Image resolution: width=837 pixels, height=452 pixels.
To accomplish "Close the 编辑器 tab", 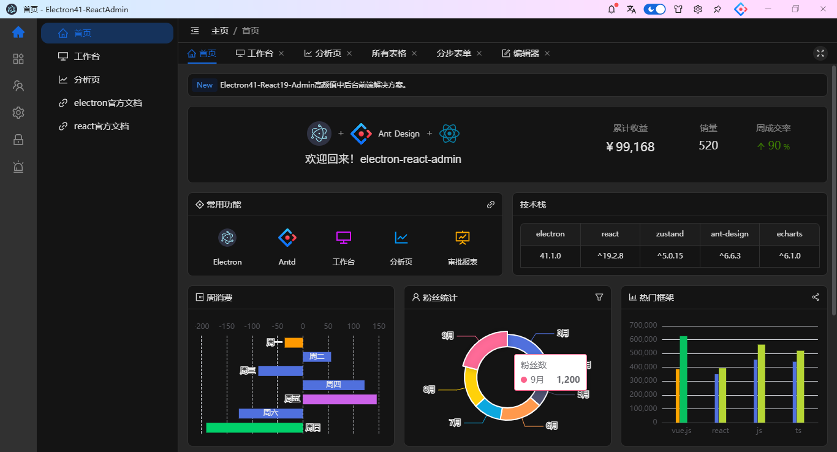I will 547,53.
